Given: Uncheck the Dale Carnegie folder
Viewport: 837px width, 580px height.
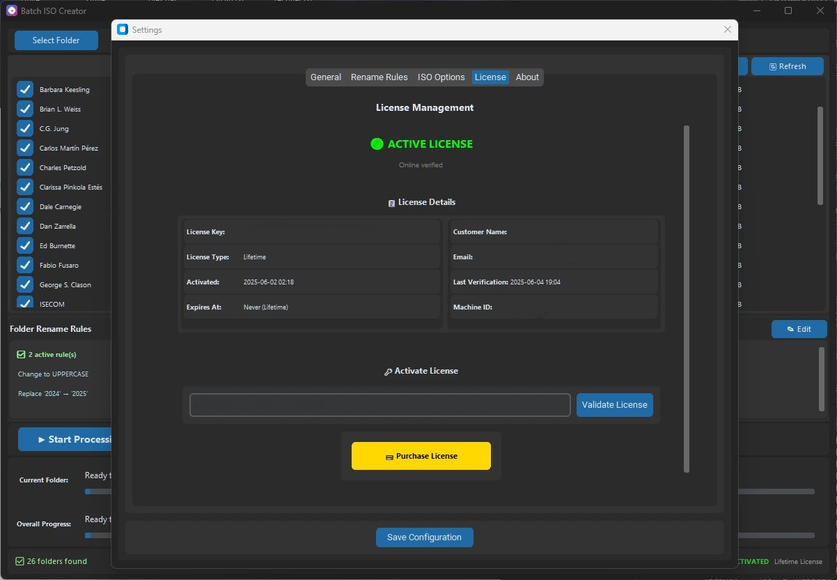Looking at the screenshot, I should (x=25, y=206).
